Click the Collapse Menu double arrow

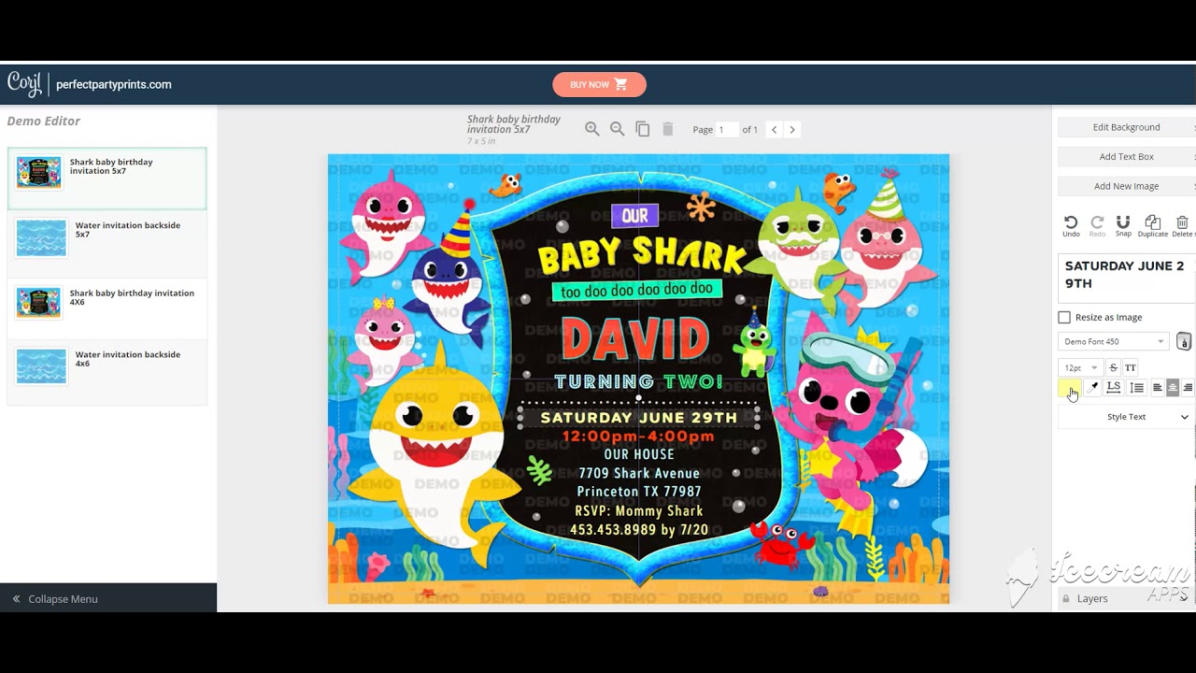[x=16, y=598]
